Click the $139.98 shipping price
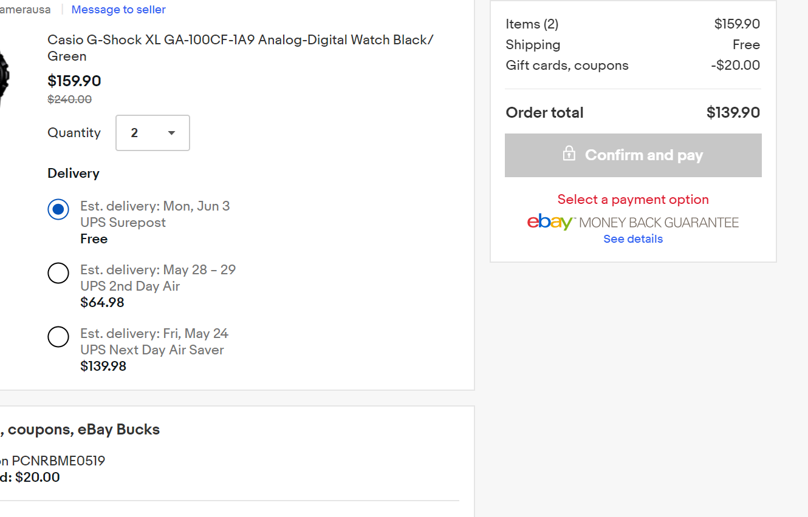 point(103,366)
